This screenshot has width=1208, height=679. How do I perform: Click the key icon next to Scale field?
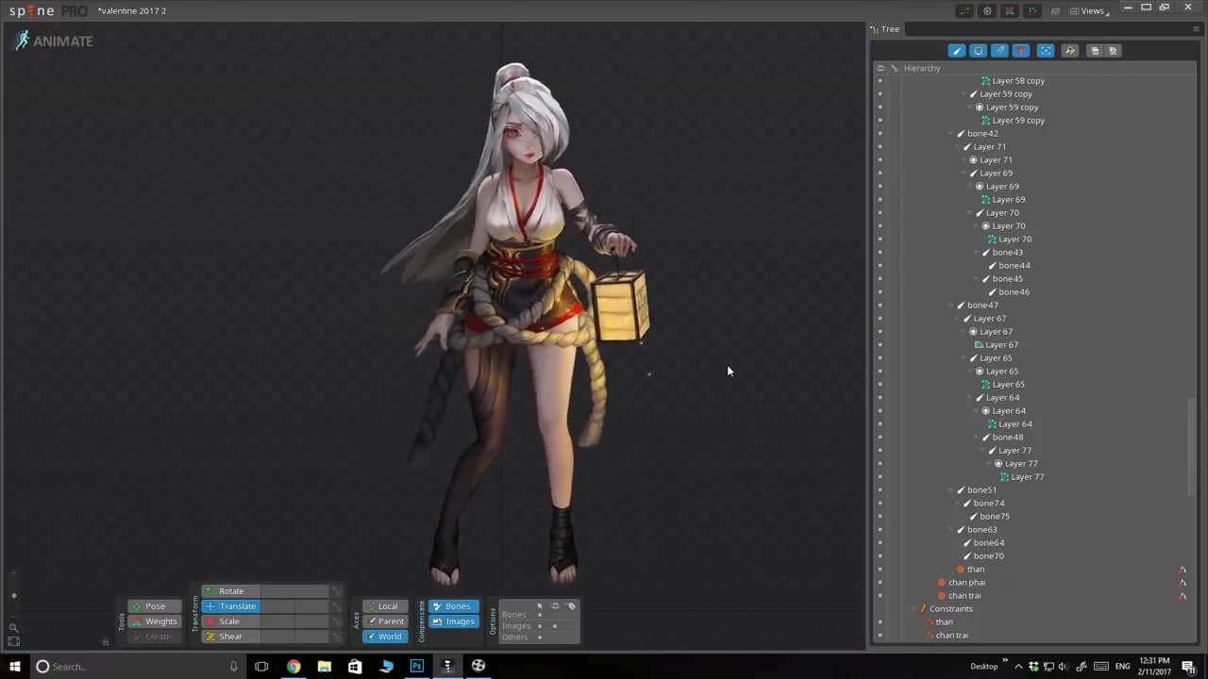click(x=335, y=621)
